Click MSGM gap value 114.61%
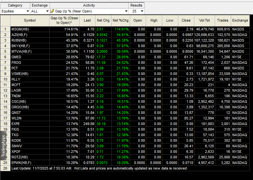 (x=71, y=29)
